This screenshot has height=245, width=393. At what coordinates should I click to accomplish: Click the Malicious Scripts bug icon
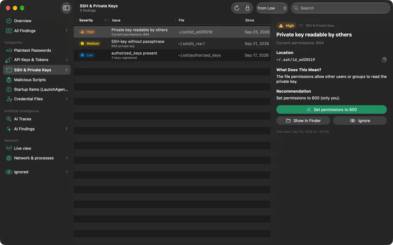(9, 80)
